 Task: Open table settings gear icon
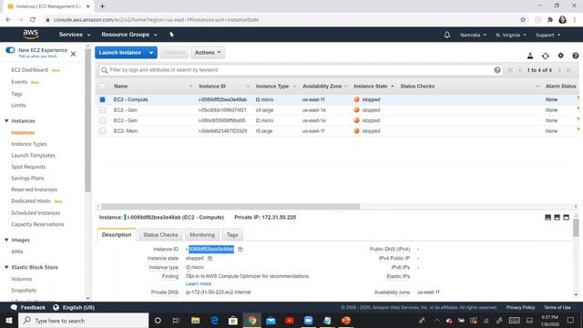pos(560,56)
